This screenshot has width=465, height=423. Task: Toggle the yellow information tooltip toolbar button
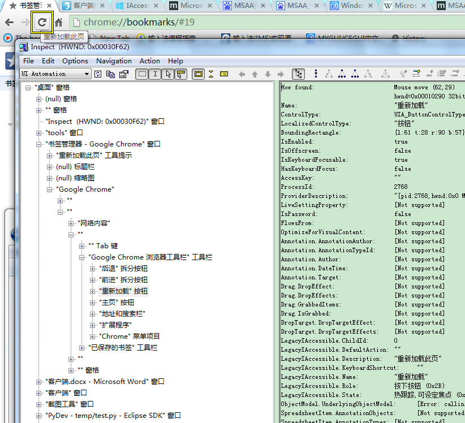pyautogui.click(x=224, y=74)
